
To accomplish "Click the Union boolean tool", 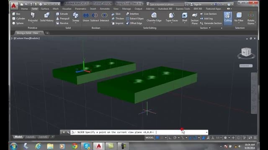I will 86,17.
